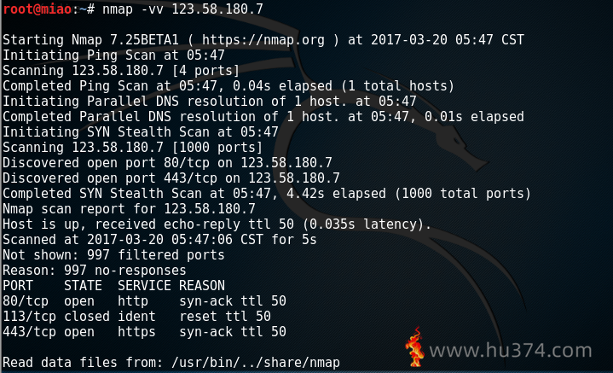The image size is (613, 373).
Task: Click 'Initiating SYN Stealth Scan' line
Action: click(141, 132)
